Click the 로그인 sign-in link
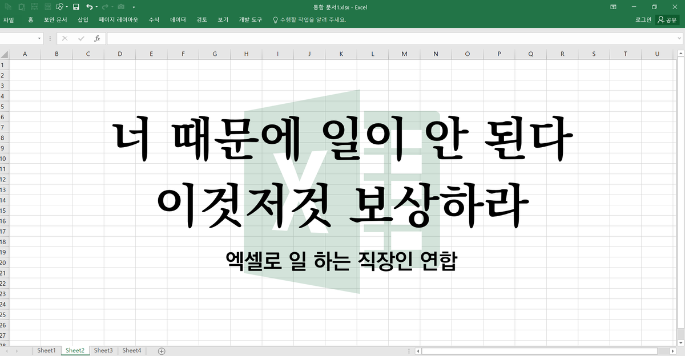This screenshot has height=356, width=685. click(643, 19)
